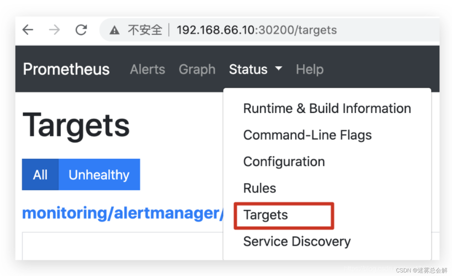Viewport: 452px width, 276px height.
Task: Choose Configuration in the Status menu
Action: point(284,162)
